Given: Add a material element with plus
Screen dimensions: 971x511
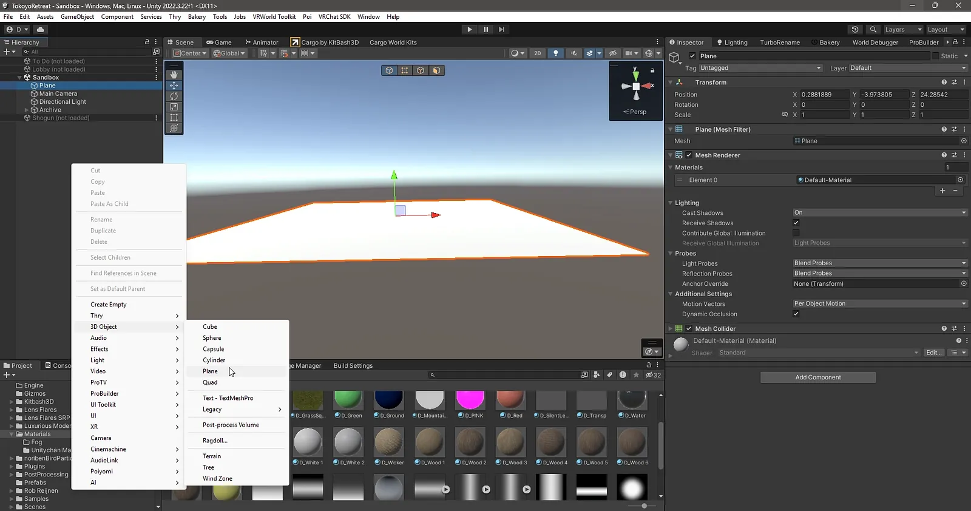Looking at the screenshot, I should (942, 191).
